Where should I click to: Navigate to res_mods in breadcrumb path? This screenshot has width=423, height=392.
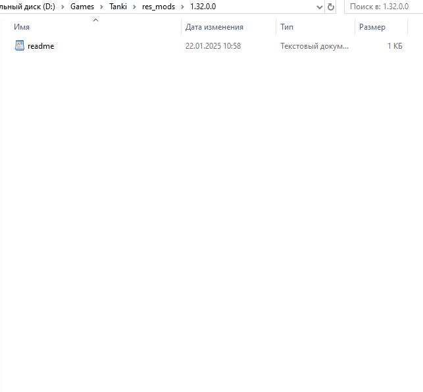coord(159,7)
